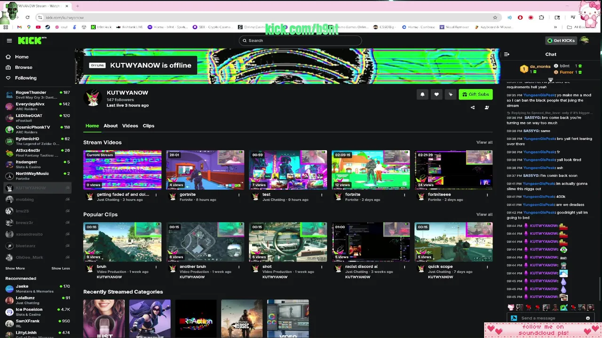This screenshot has height=338, width=602.
Task: Click the Kick search field
Action: [301, 40]
